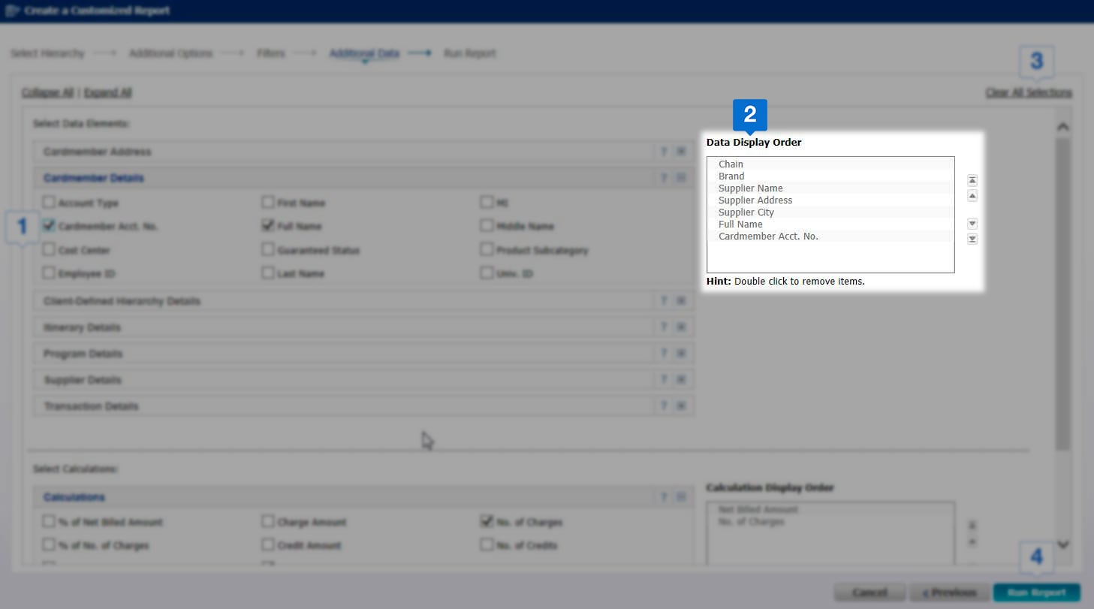Screen dimensions: 1094x609
Task: Click the clear icon next to Transaction Details
Action: (681, 405)
